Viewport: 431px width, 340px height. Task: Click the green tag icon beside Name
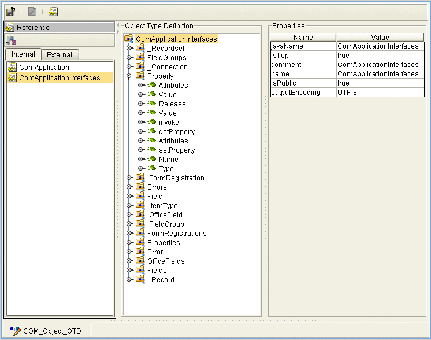[x=151, y=159]
